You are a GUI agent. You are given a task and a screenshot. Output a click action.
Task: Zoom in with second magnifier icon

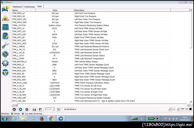(178, 109)
